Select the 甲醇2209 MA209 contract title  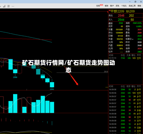coord(123,11)
